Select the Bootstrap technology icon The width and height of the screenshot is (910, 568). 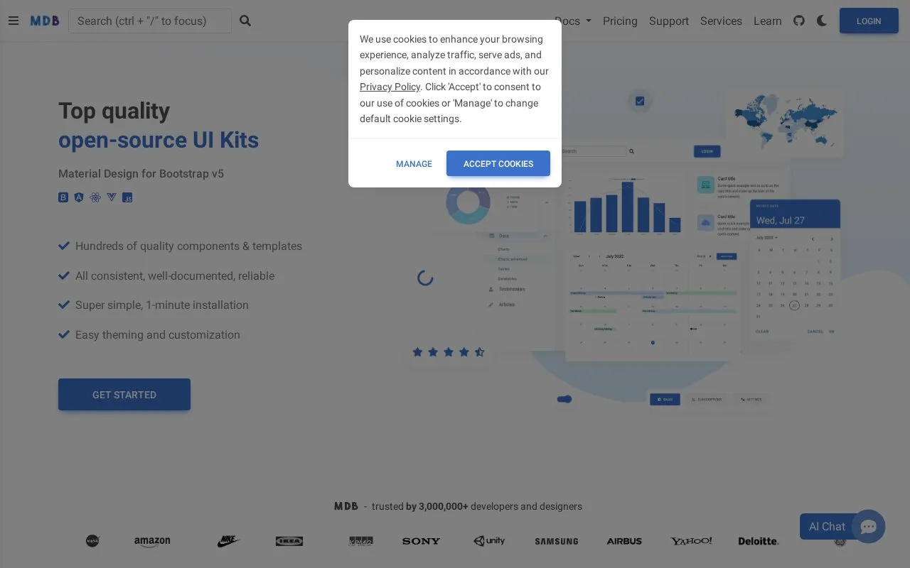point(63,197)
